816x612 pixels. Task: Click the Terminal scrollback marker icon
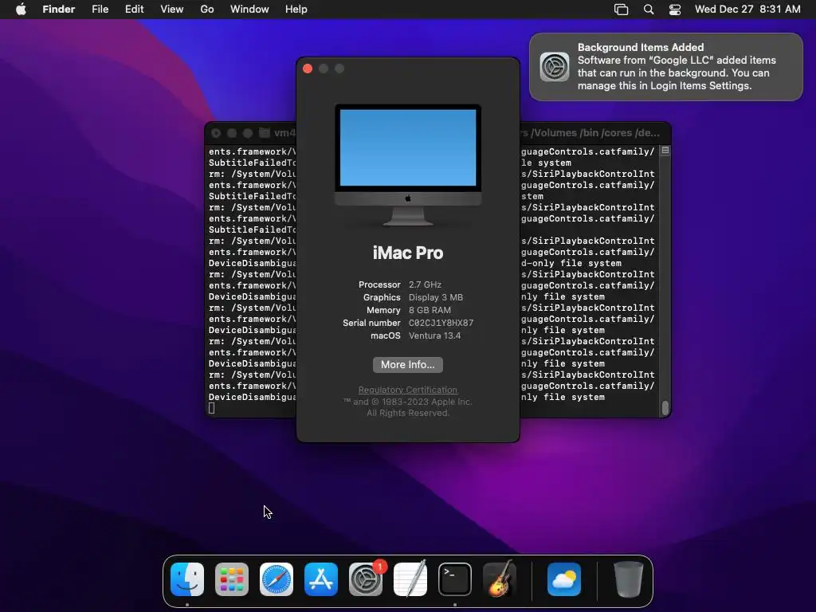[x=665, y=151]
